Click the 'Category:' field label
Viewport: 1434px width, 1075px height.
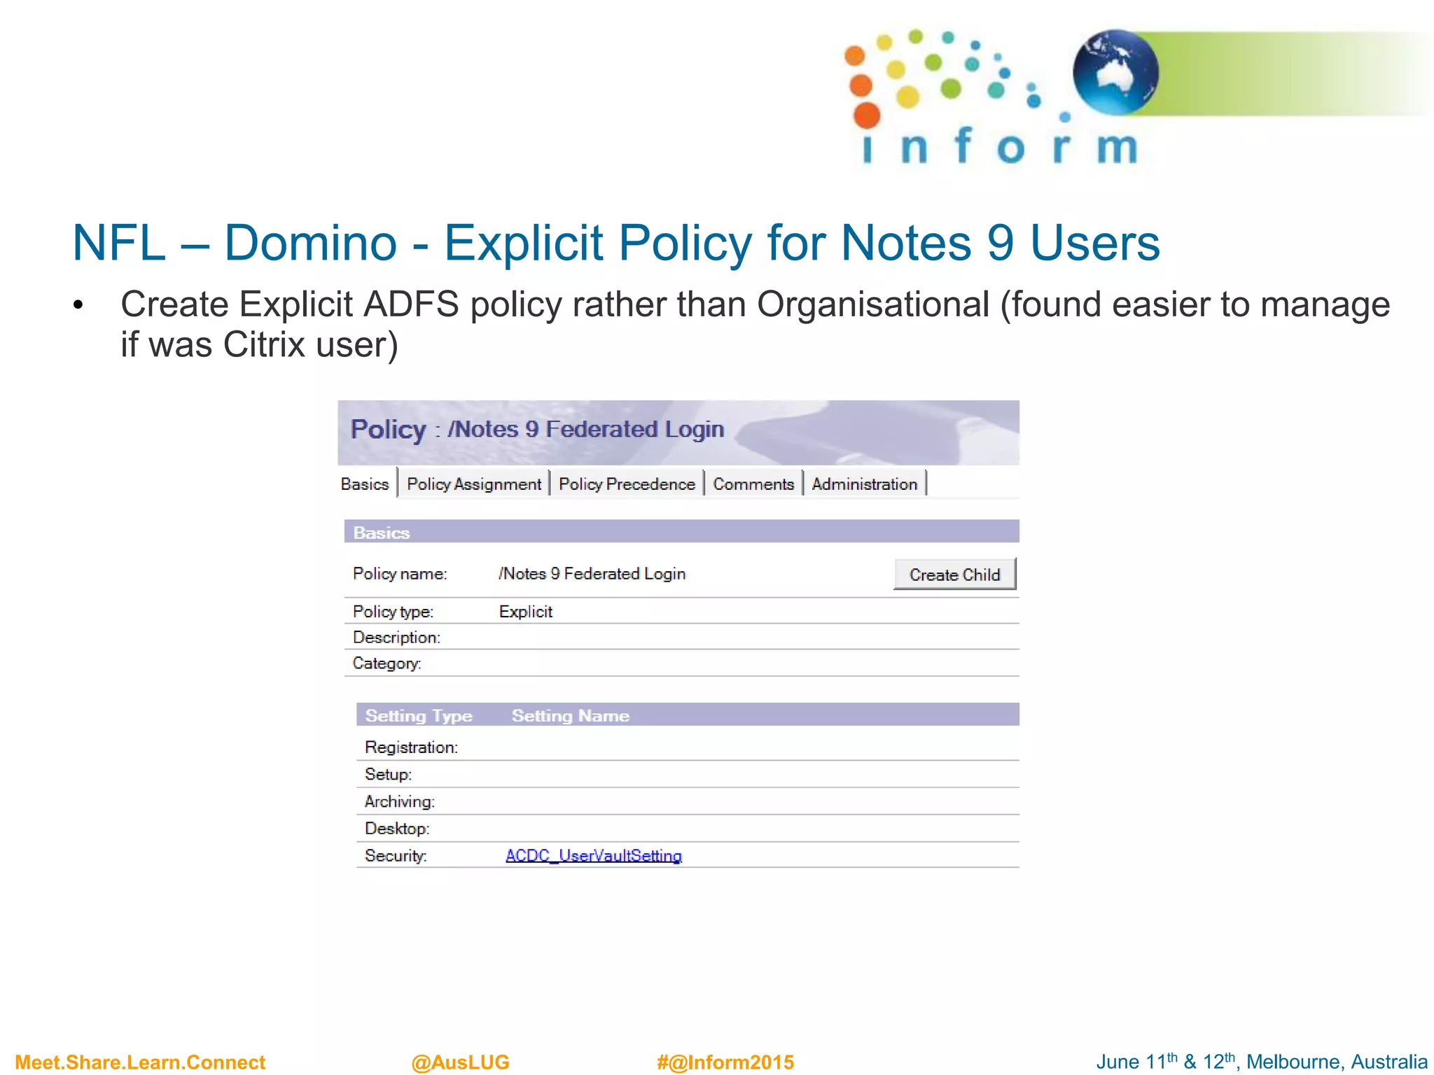pyautogui.click(x=387, y=663)
